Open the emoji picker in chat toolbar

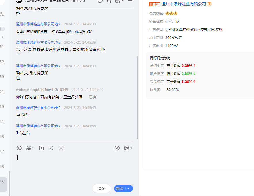coord(19,148)
